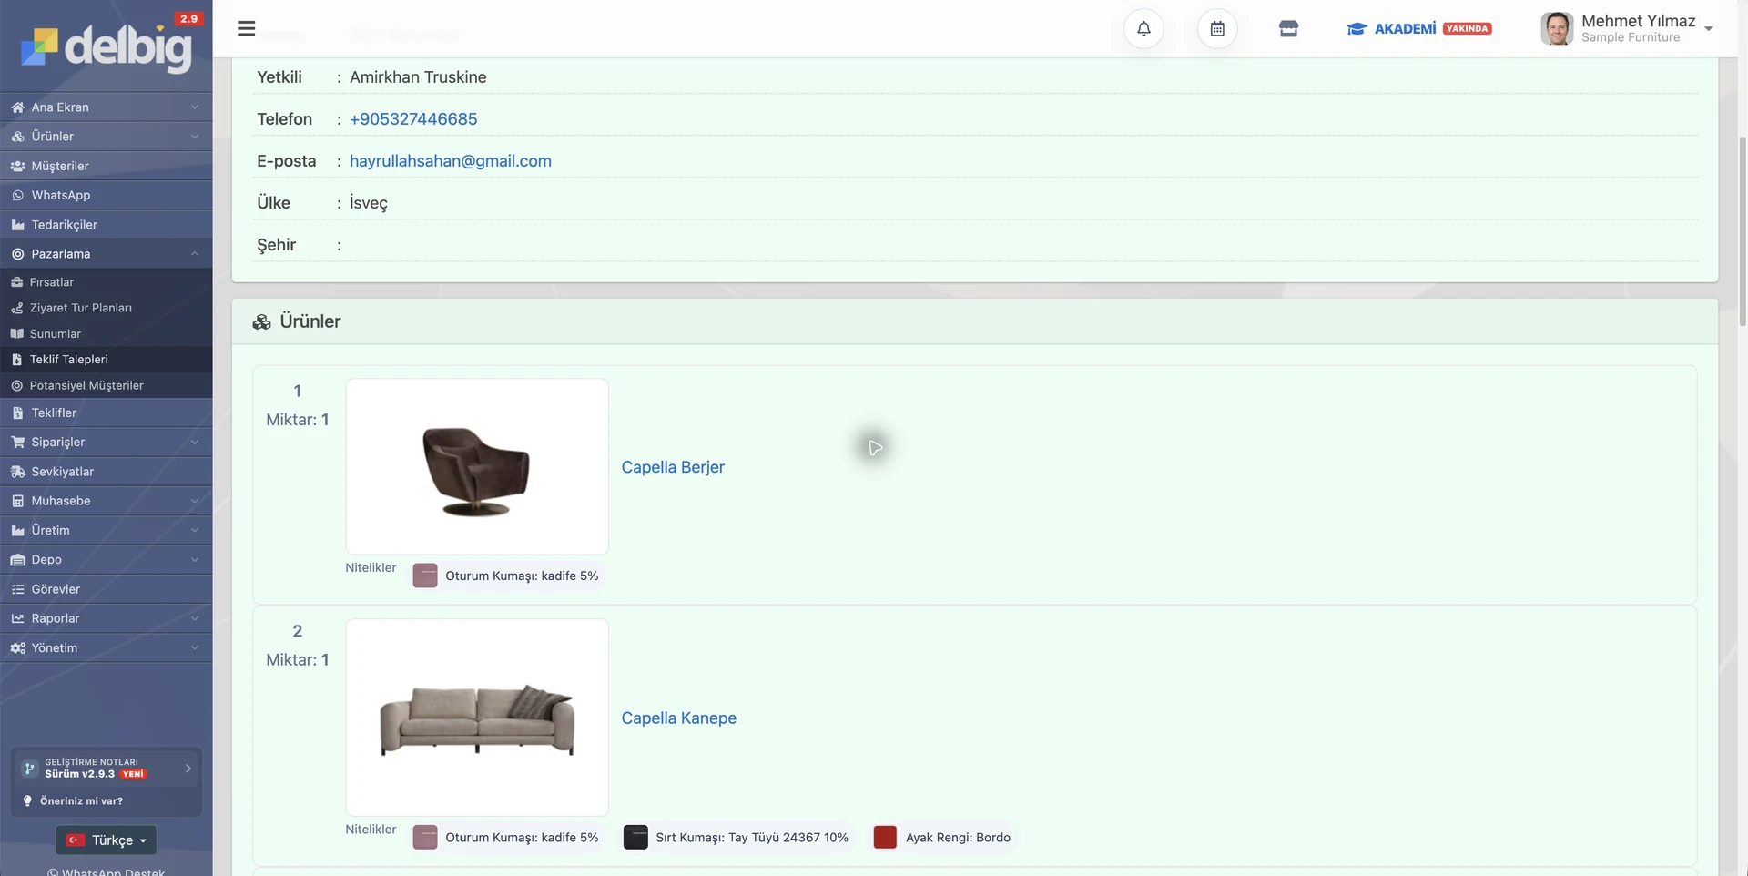Image resolution: width=1748 pixels, height=876 pixels.
Task: Click the İsveç country value
Action: [x=369, y=203]
